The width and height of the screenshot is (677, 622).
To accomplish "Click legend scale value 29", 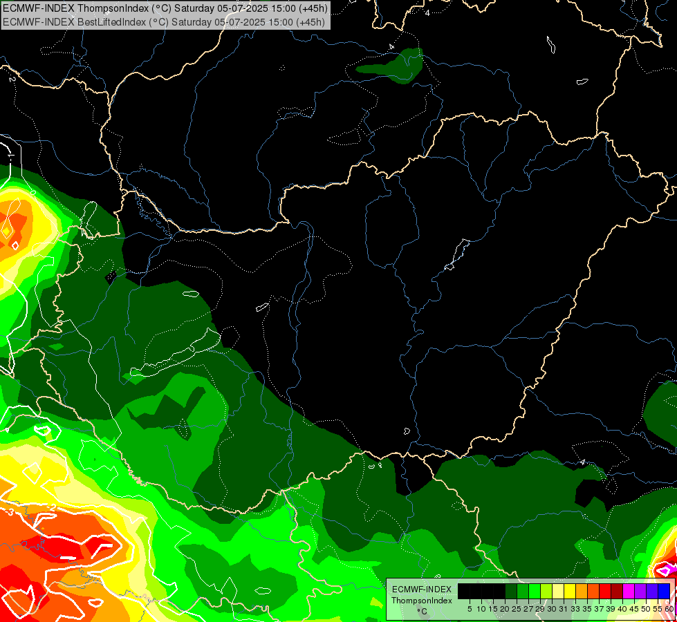I will (x=540, y=609).
